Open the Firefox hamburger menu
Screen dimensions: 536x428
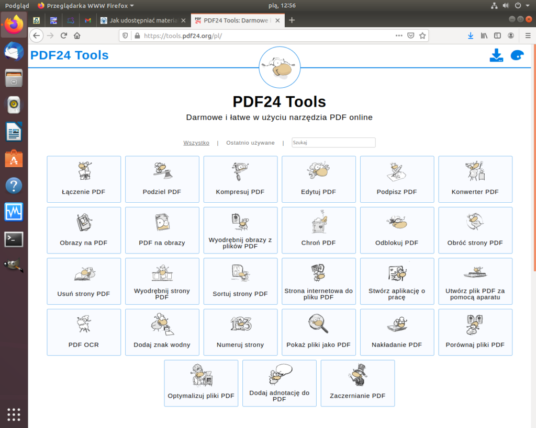tap(528, 36)
